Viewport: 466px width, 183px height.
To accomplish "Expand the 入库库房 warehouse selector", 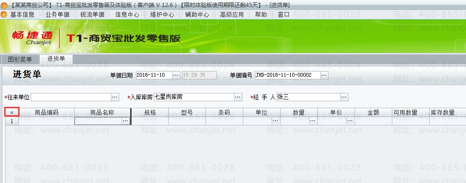I will point(238,97).
